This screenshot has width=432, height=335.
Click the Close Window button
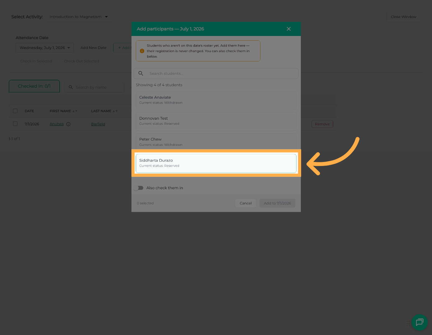click(403, 17)
